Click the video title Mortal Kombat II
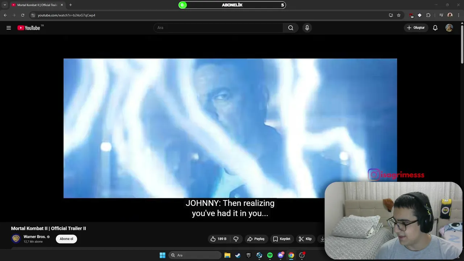The width and height of the screenshot is (464, 261). (48, 228)
